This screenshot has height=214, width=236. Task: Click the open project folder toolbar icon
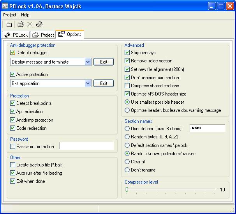[21, 24]
